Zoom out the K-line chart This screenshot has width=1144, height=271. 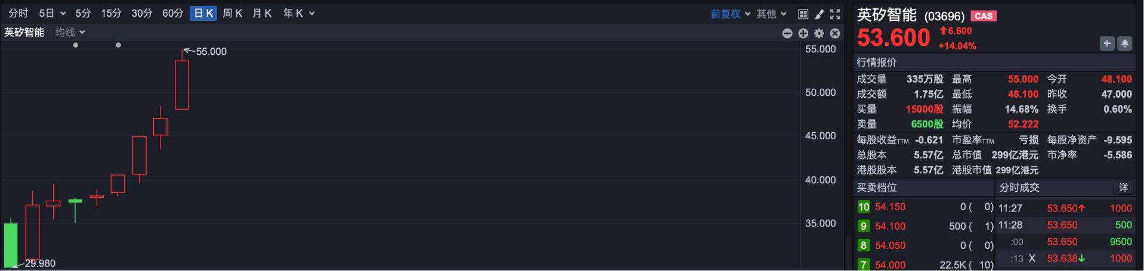click(787, 33)
